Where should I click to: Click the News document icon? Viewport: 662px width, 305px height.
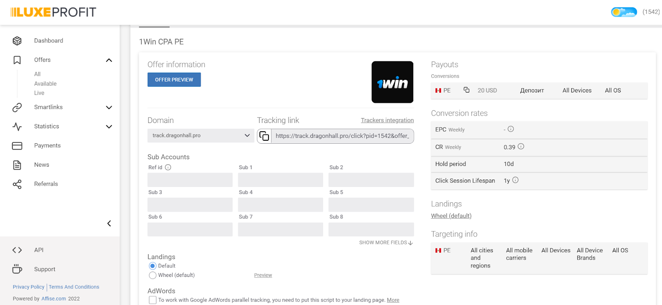[17, 165]
